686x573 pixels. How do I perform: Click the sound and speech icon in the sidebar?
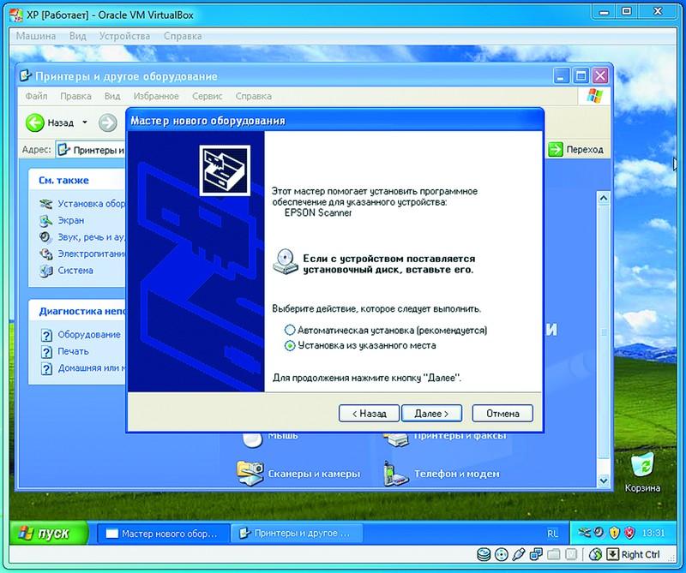[x=45, y=237]
